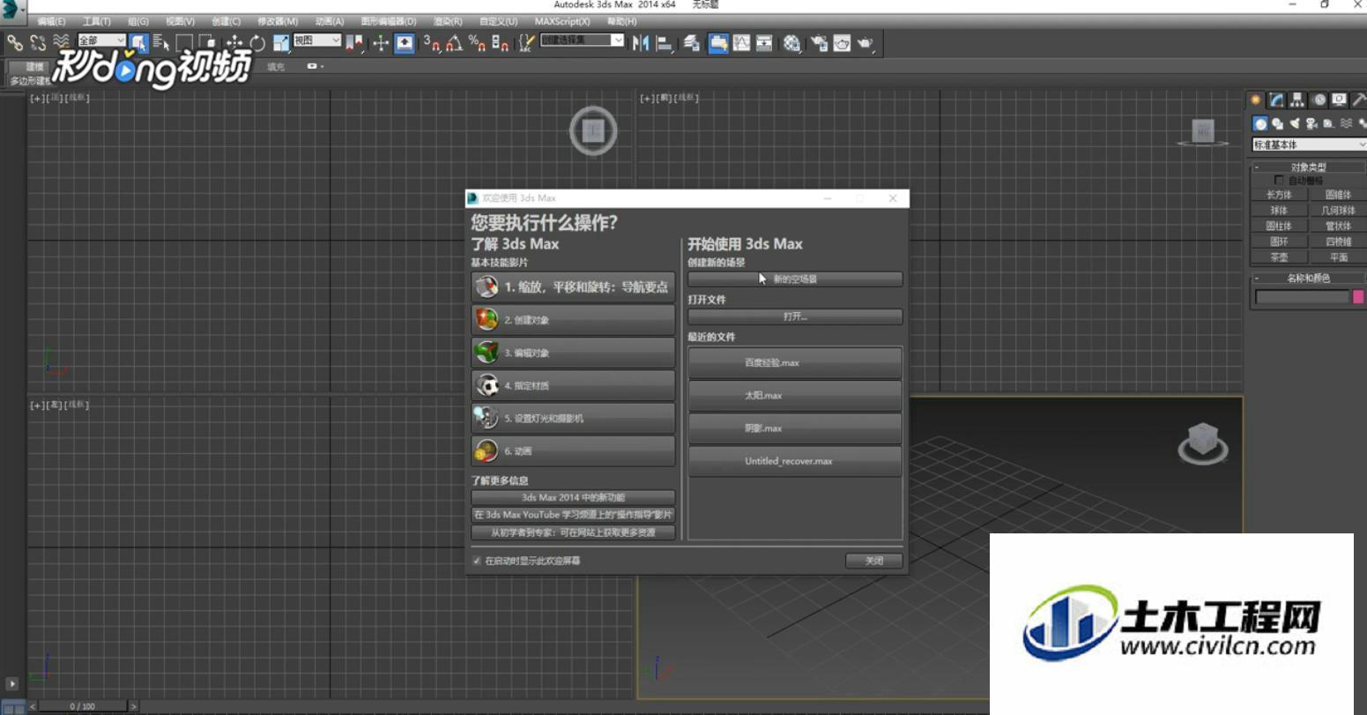Click the pink object color swatch
This screenshot has width=1367, height=715.
tap(1359, 297)
